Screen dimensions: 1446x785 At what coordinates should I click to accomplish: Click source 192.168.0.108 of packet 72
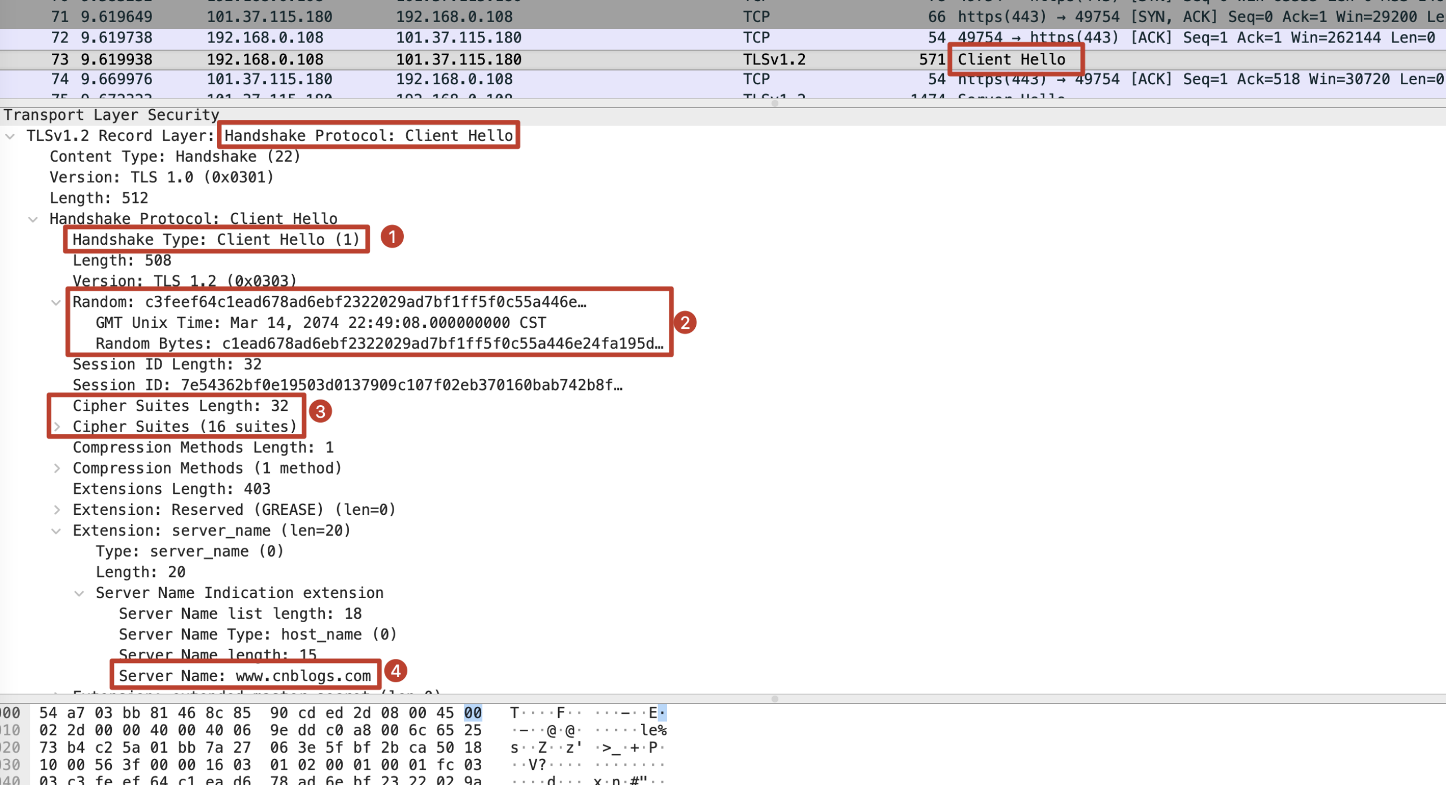[265, 38]
